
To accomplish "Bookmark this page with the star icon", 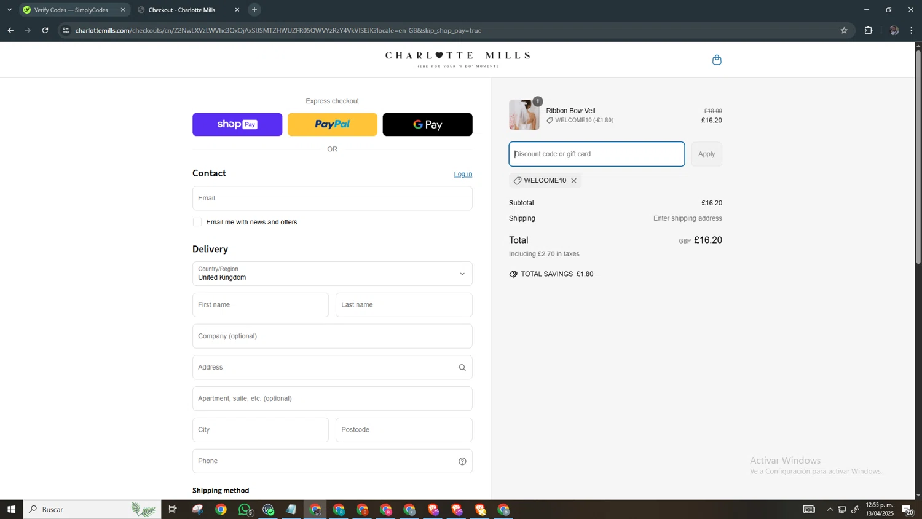I will click(x=844, y=30).
